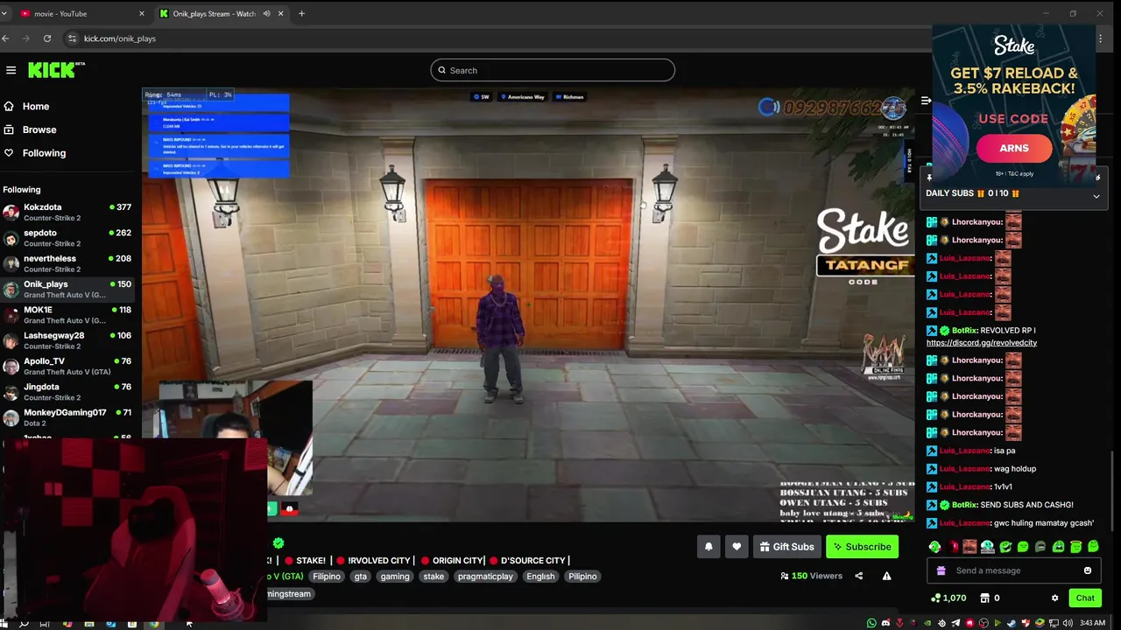Share the stream via share icon

click(x=858, y=576)
